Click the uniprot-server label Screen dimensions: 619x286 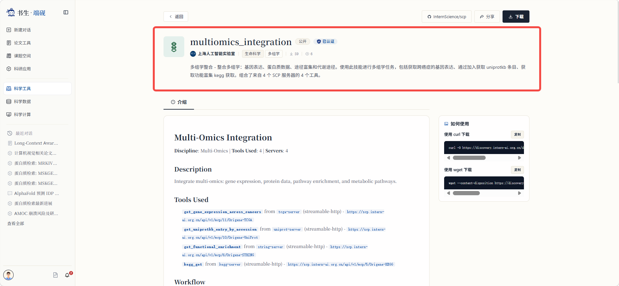pyautogui.click(x=287, y=229)
